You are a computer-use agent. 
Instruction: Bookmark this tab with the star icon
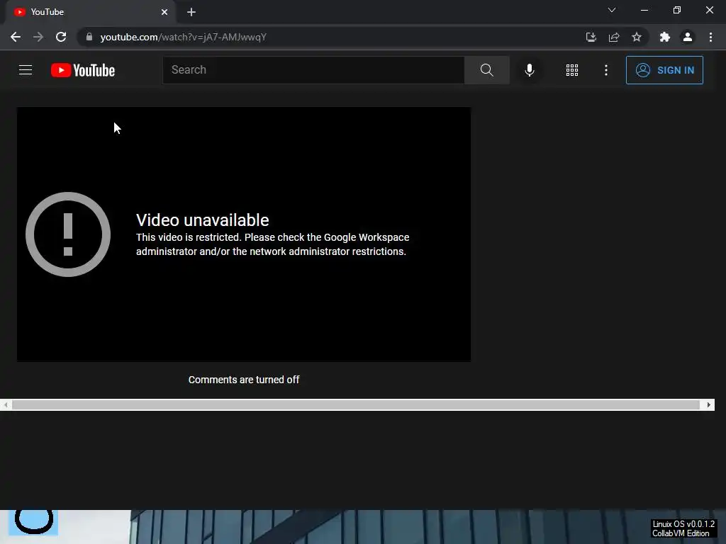pyautogui.click(x=637, y=37)
